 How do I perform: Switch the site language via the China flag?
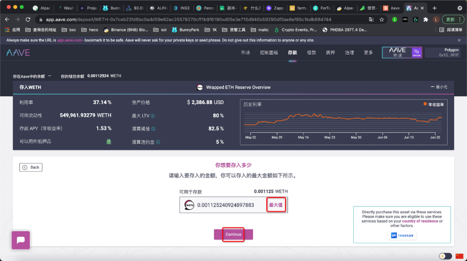pyautogui.click(x=460, y=256)
